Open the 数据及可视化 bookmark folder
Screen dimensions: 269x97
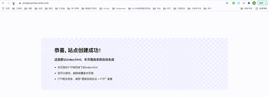tap(89, 8)
